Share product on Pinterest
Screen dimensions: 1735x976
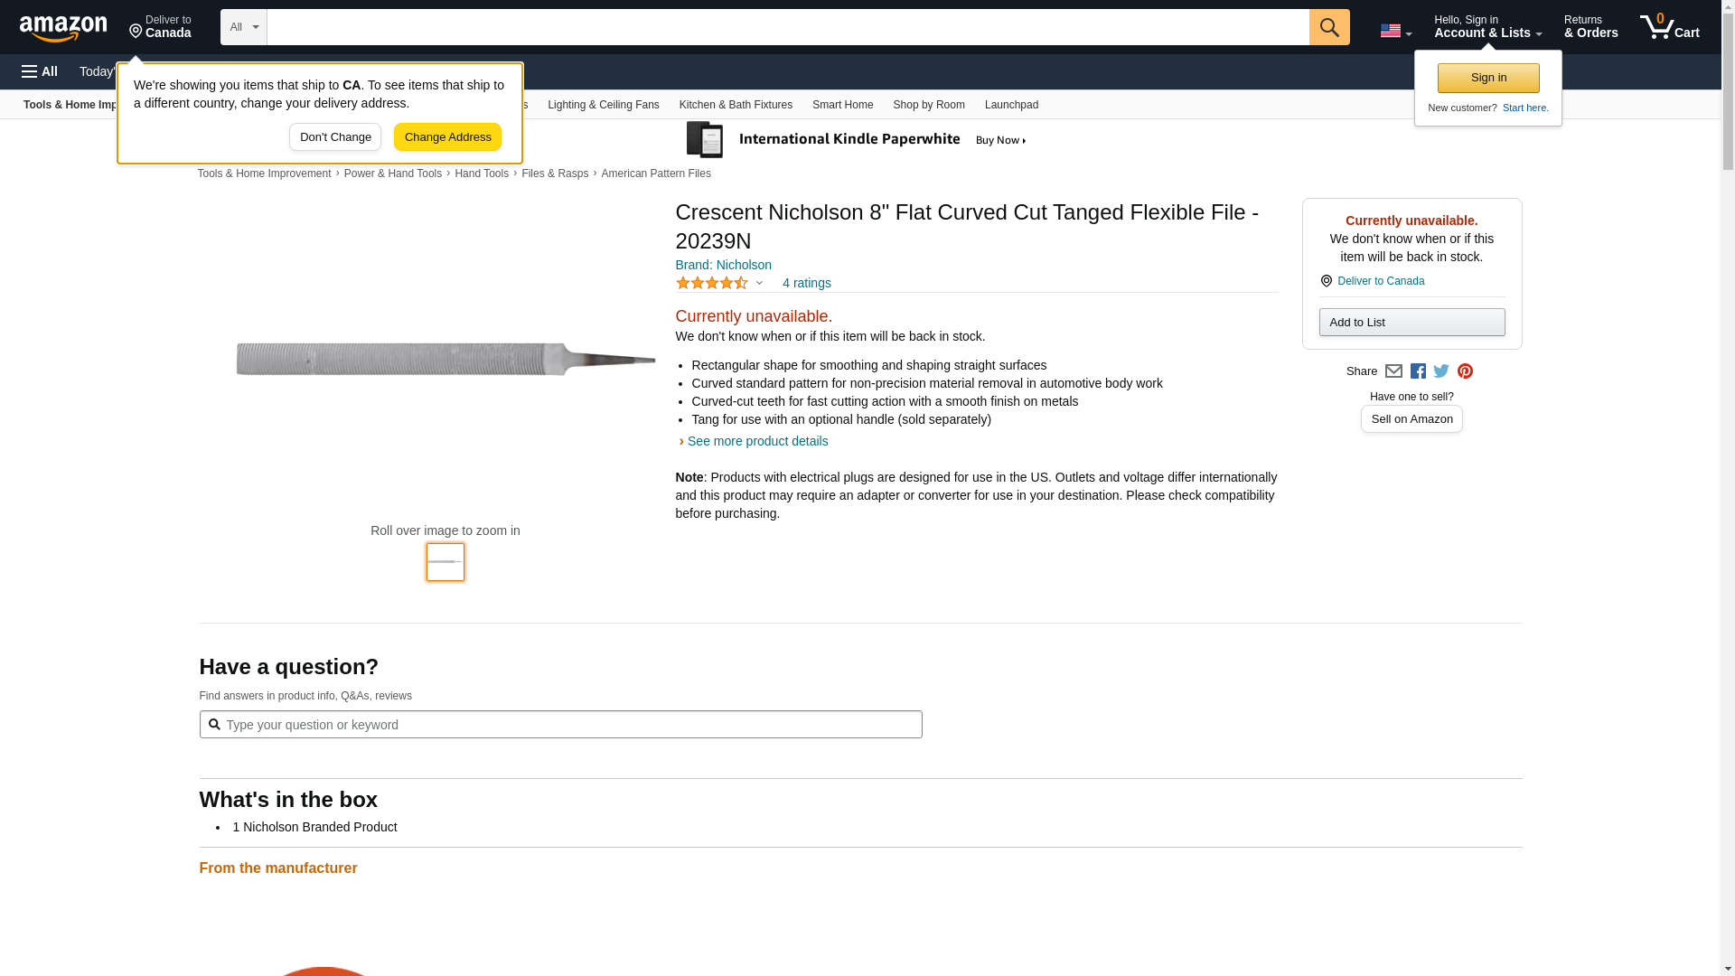tap(1465, 371)
